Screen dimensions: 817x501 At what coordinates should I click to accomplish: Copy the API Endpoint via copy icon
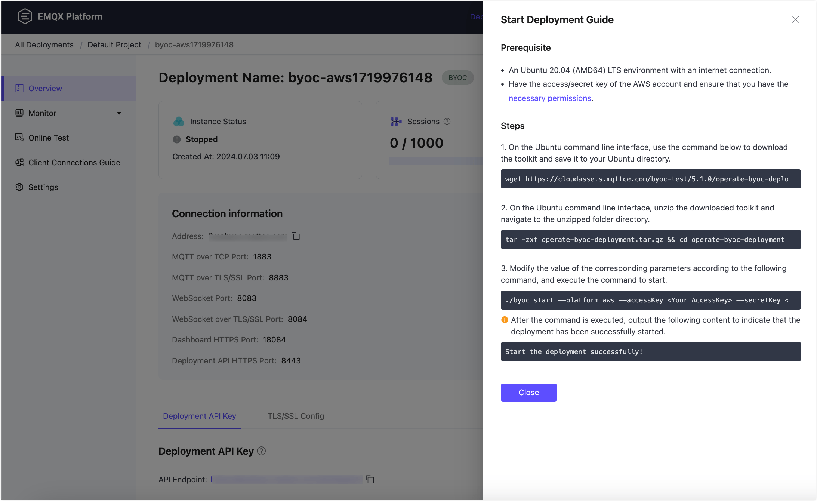[x=370, y=479]
